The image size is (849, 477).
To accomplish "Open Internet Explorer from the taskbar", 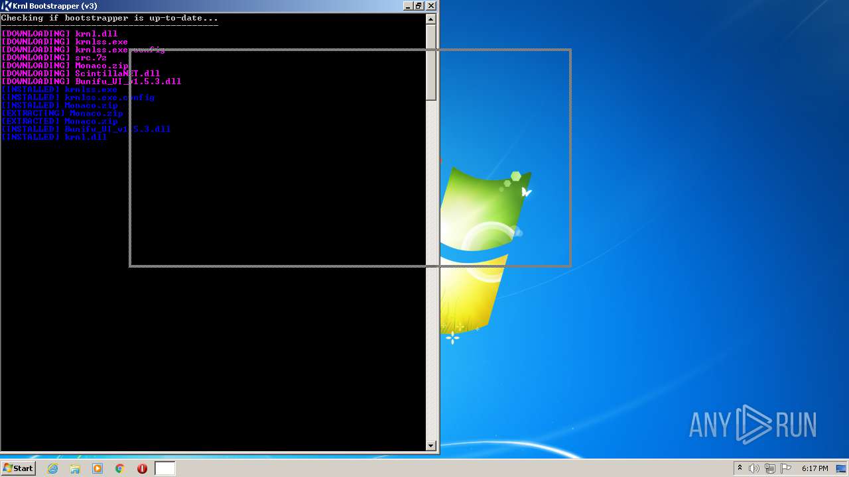I will [x=52, y=468].
